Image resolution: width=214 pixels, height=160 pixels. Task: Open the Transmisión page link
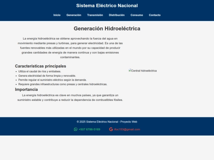(95, 15)
